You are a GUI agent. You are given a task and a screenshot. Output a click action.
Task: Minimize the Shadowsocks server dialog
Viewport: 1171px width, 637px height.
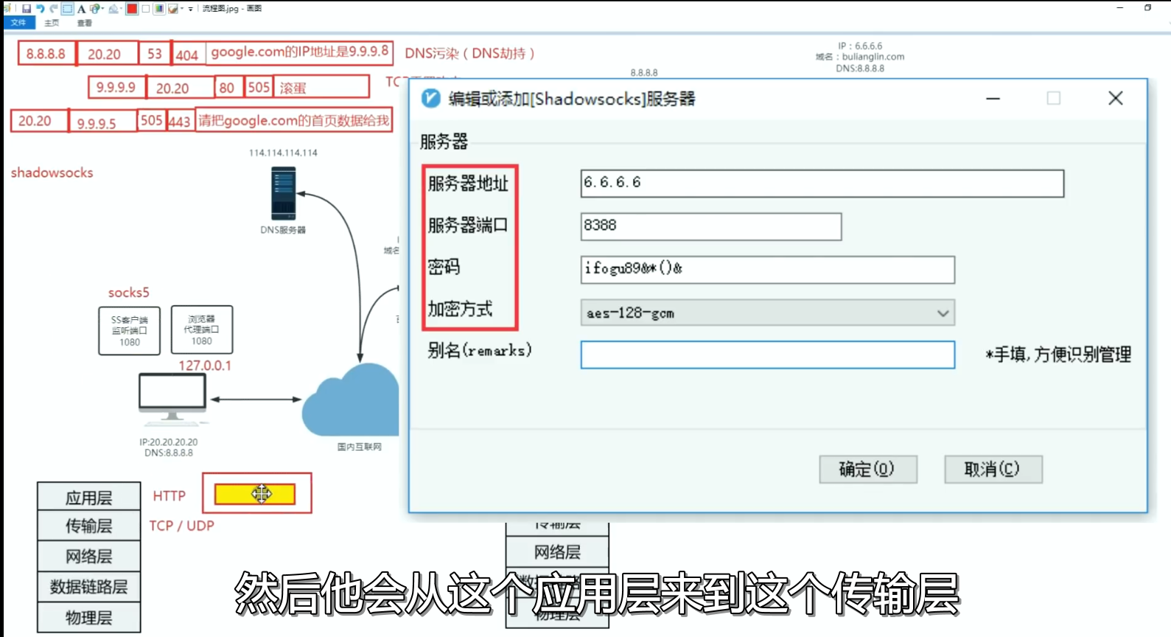click(993, 98)
